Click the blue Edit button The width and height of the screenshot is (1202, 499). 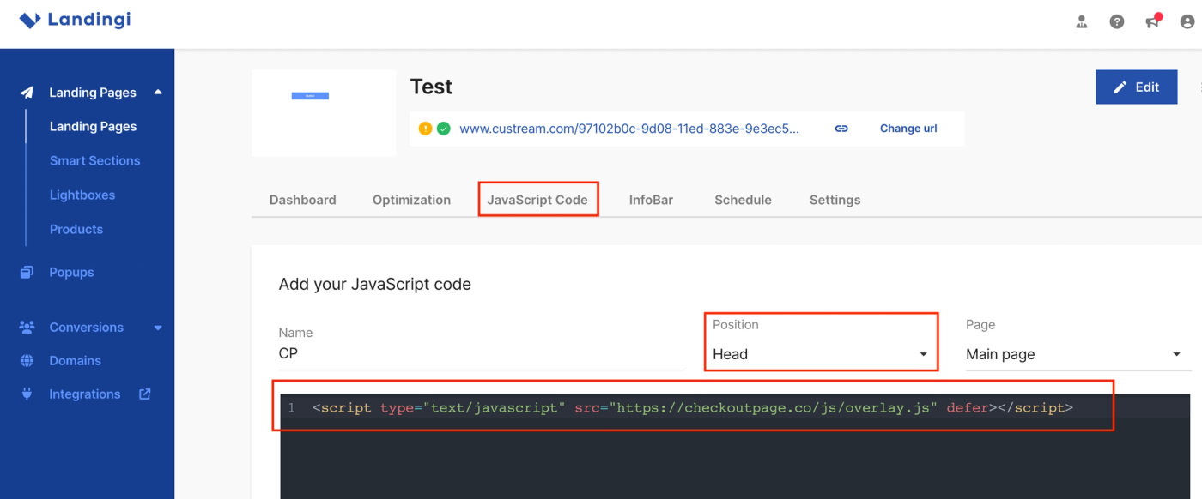point(1136,87)
